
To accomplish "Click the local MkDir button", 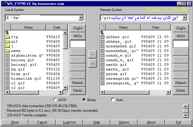I will click(77, 36).
